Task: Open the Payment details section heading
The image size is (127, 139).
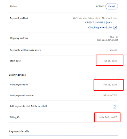Action: (19, 131)
